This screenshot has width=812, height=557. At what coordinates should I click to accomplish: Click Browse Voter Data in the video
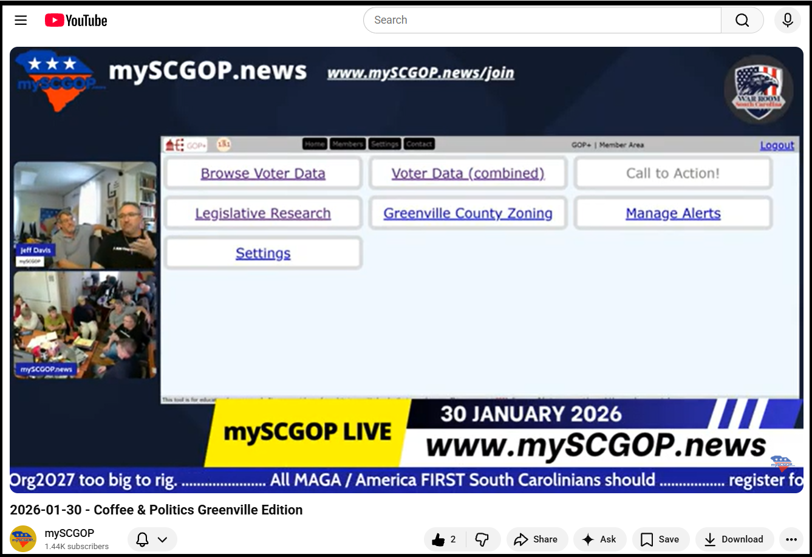tap(263, 174)
